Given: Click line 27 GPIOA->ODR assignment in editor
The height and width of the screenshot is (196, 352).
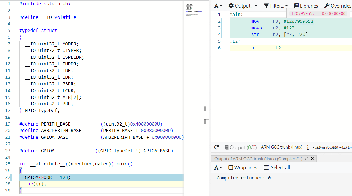Looking at the screenshot, I should pos(48,177).
